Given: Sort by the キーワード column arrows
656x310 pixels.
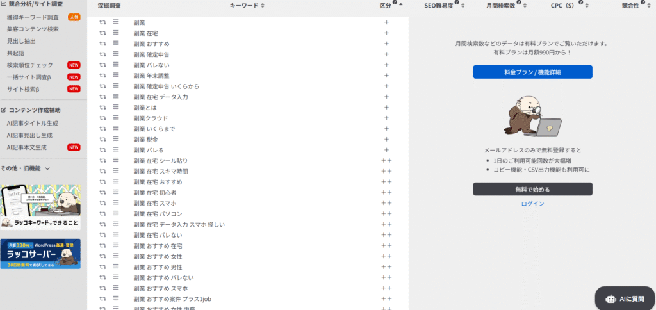Looking at the screenshot, I should pyautogui.click(x=263, y=6).
